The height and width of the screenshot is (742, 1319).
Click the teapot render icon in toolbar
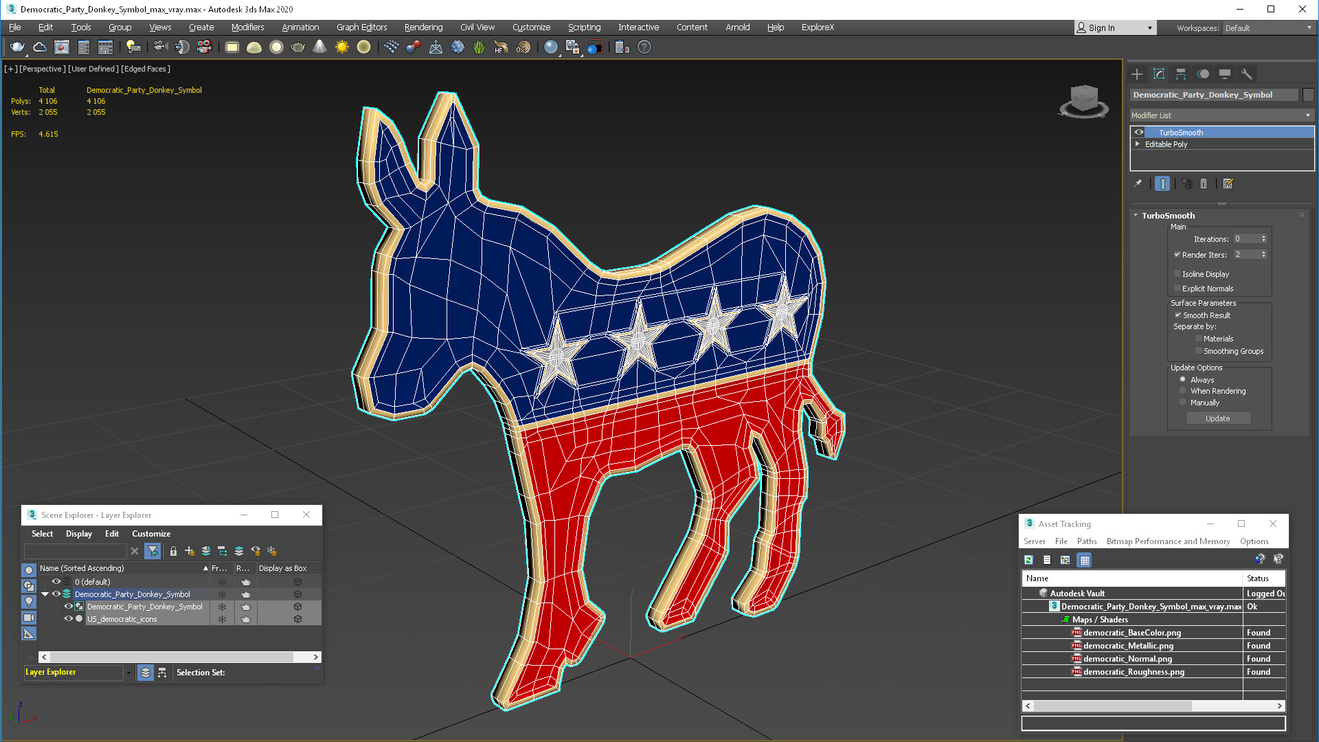(x=17, y=47)
